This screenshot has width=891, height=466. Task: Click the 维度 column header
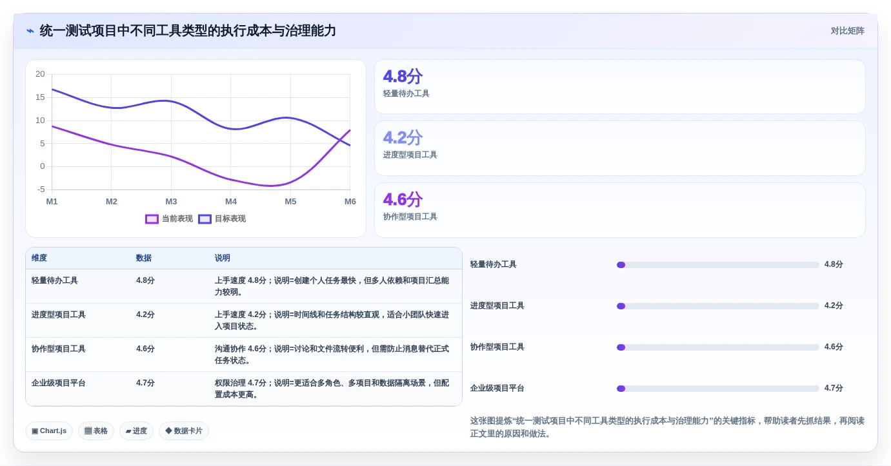coord(39,258)
